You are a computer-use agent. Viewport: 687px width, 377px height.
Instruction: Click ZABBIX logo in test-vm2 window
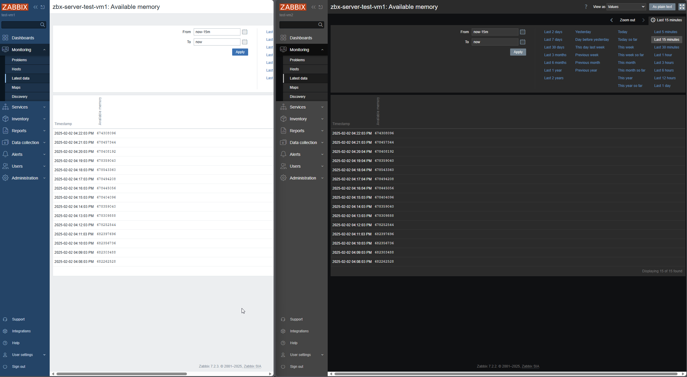(293, 7)
